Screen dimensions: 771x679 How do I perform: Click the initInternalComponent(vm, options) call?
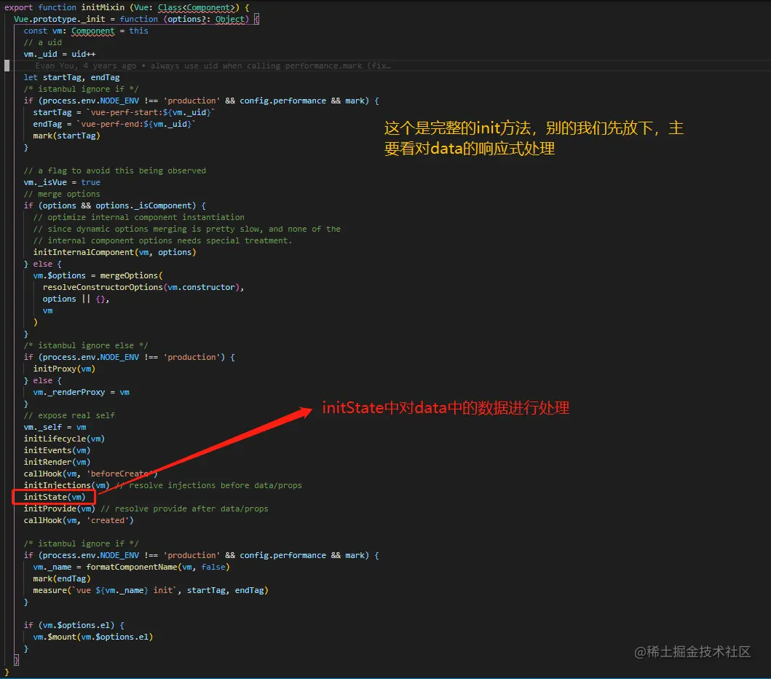coord(114,252)
